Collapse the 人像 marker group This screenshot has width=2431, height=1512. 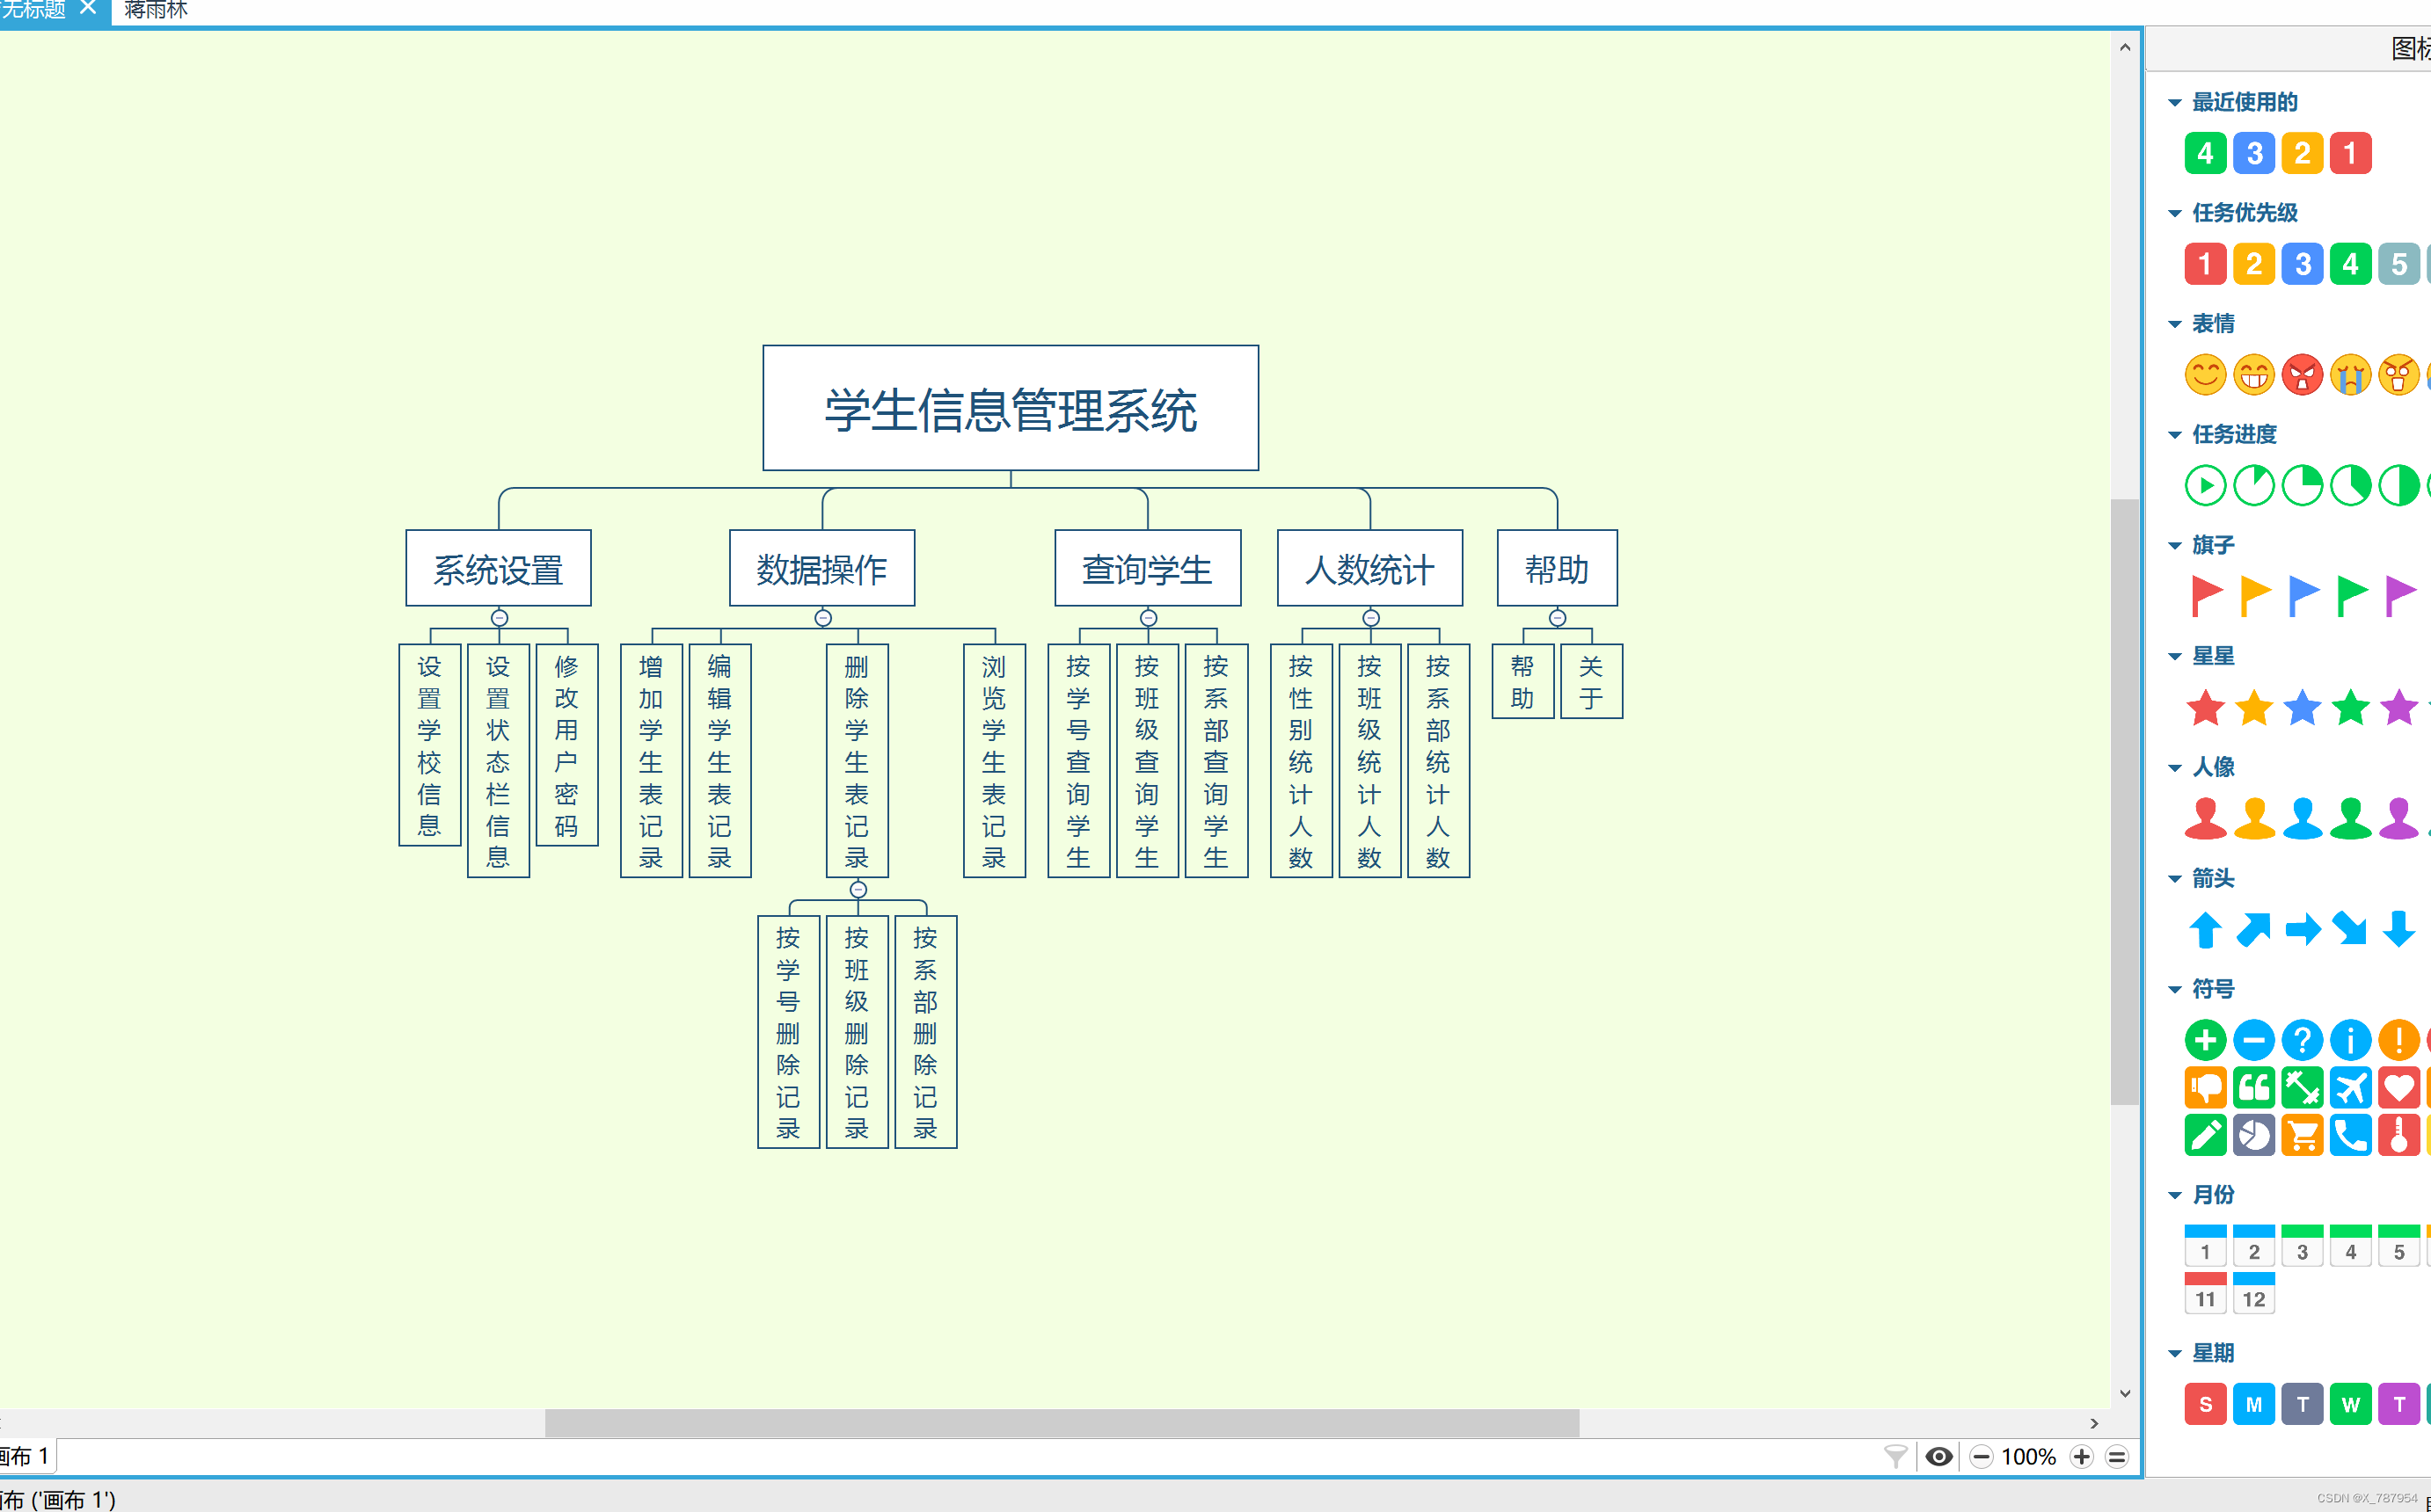(2174, 768)
